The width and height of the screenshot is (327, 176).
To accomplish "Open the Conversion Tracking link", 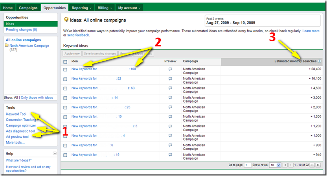I will (21, 120).
